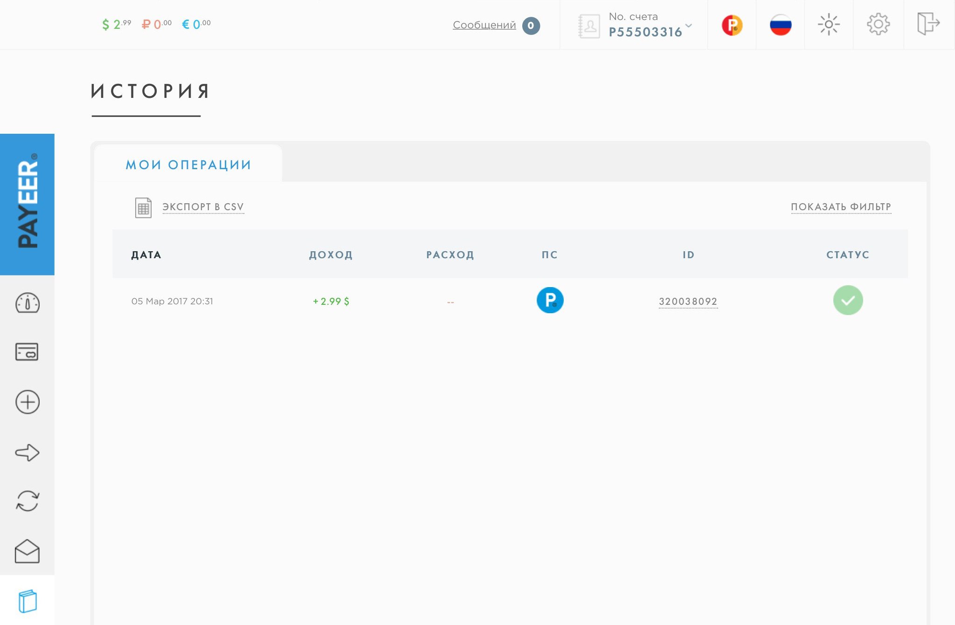
Task: Switch to the МОИ ОПЕРАЦИИ tab
Action: tap(188, 165)
